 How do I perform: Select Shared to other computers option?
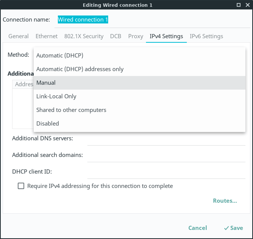tap(71, 110)
